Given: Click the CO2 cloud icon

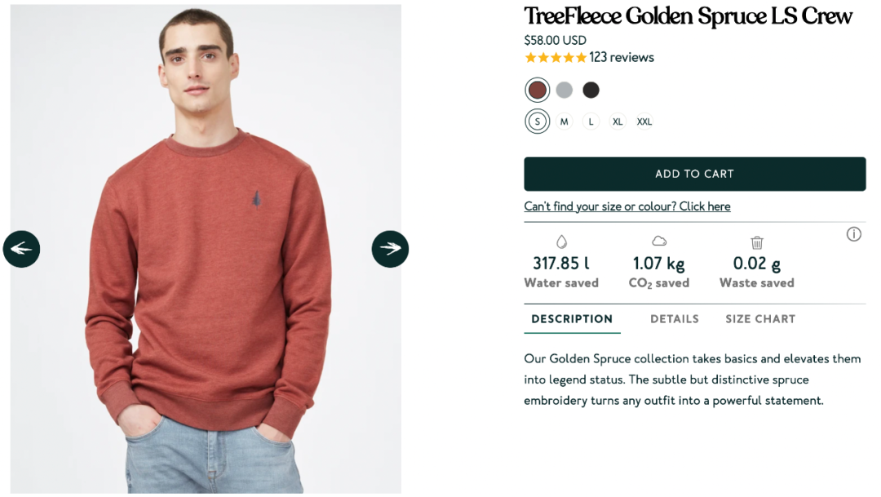Looking at the screenshot, I should [659, 241].
